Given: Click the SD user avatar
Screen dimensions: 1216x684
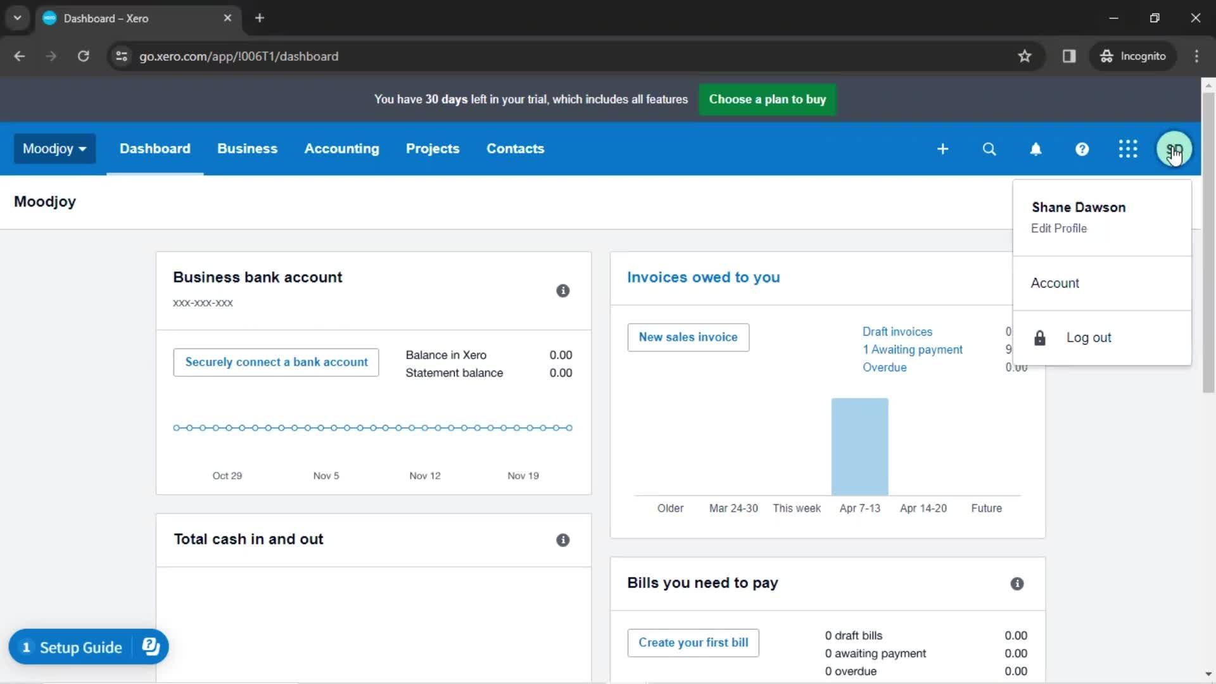Looking at the screenshot, I should tap(1174, 149).
